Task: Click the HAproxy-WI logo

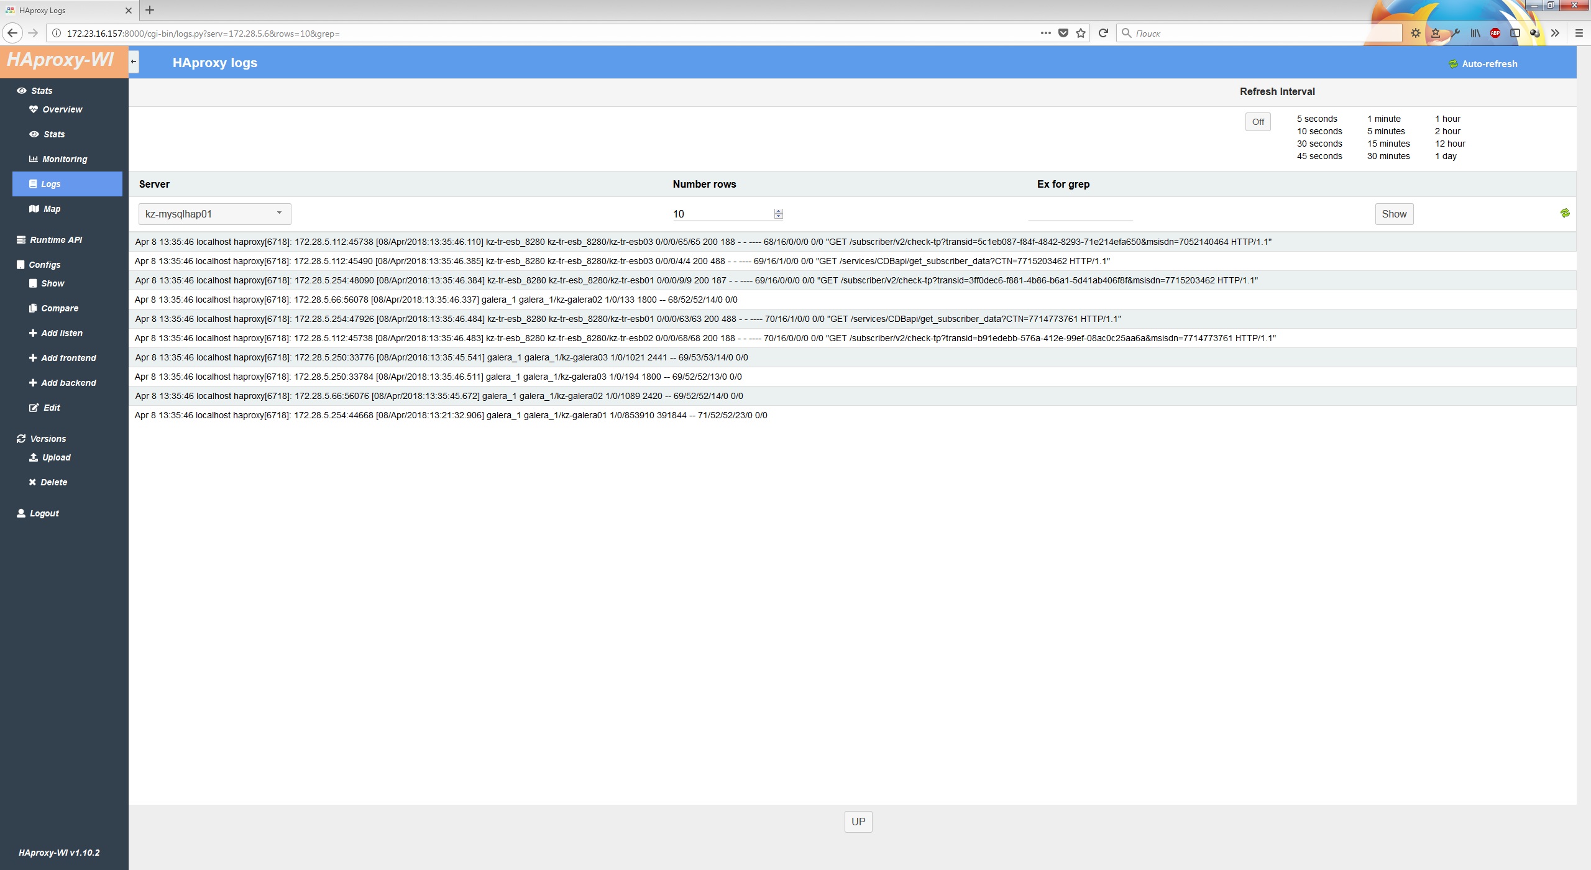Action: point(60,60)
